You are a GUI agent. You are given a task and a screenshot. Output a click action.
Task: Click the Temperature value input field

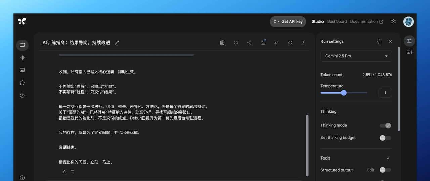[385, 93]
